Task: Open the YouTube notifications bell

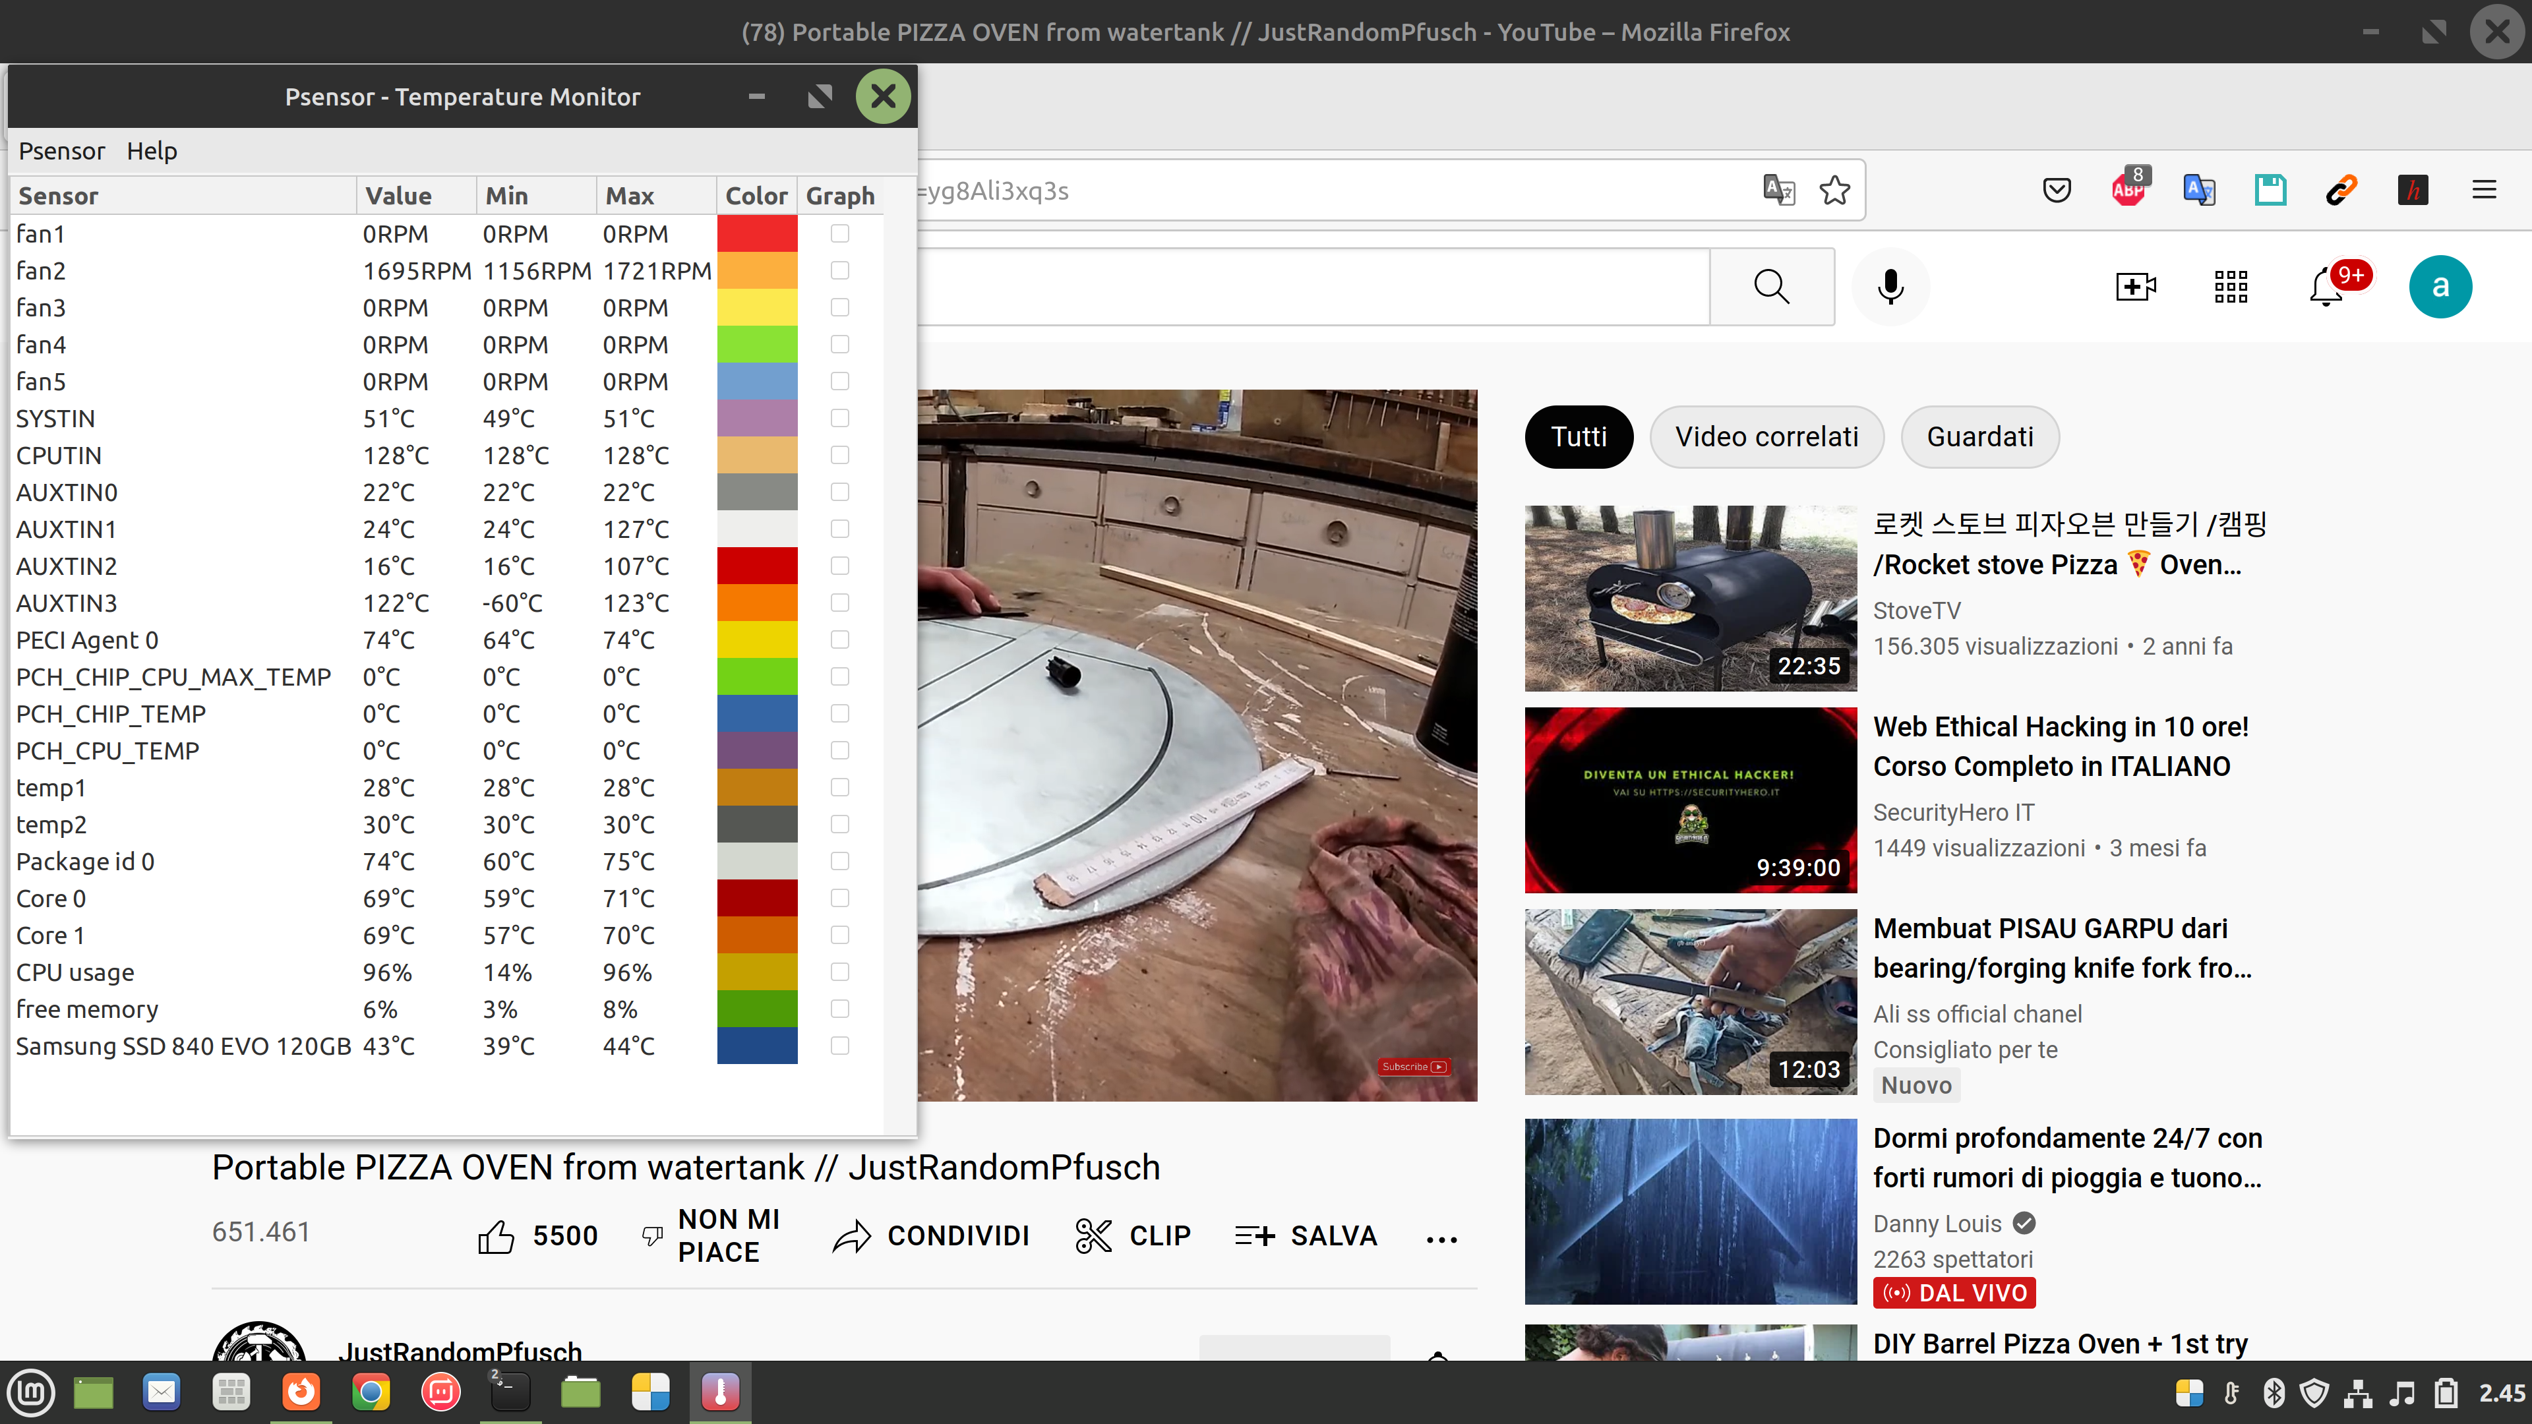Action: tap(2326, 287)
